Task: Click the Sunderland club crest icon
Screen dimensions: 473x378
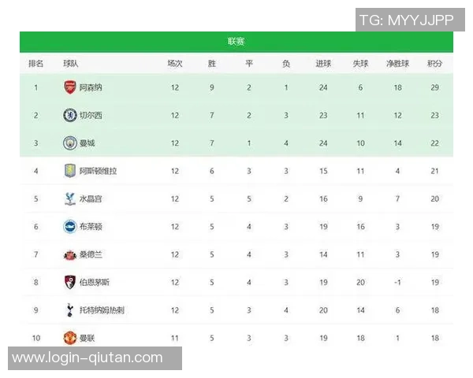Action: point(69,254)
